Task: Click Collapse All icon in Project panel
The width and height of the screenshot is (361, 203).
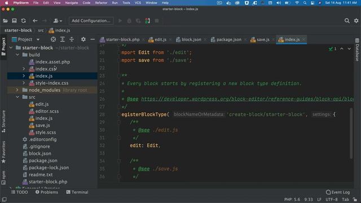Action: pos(72,39)
